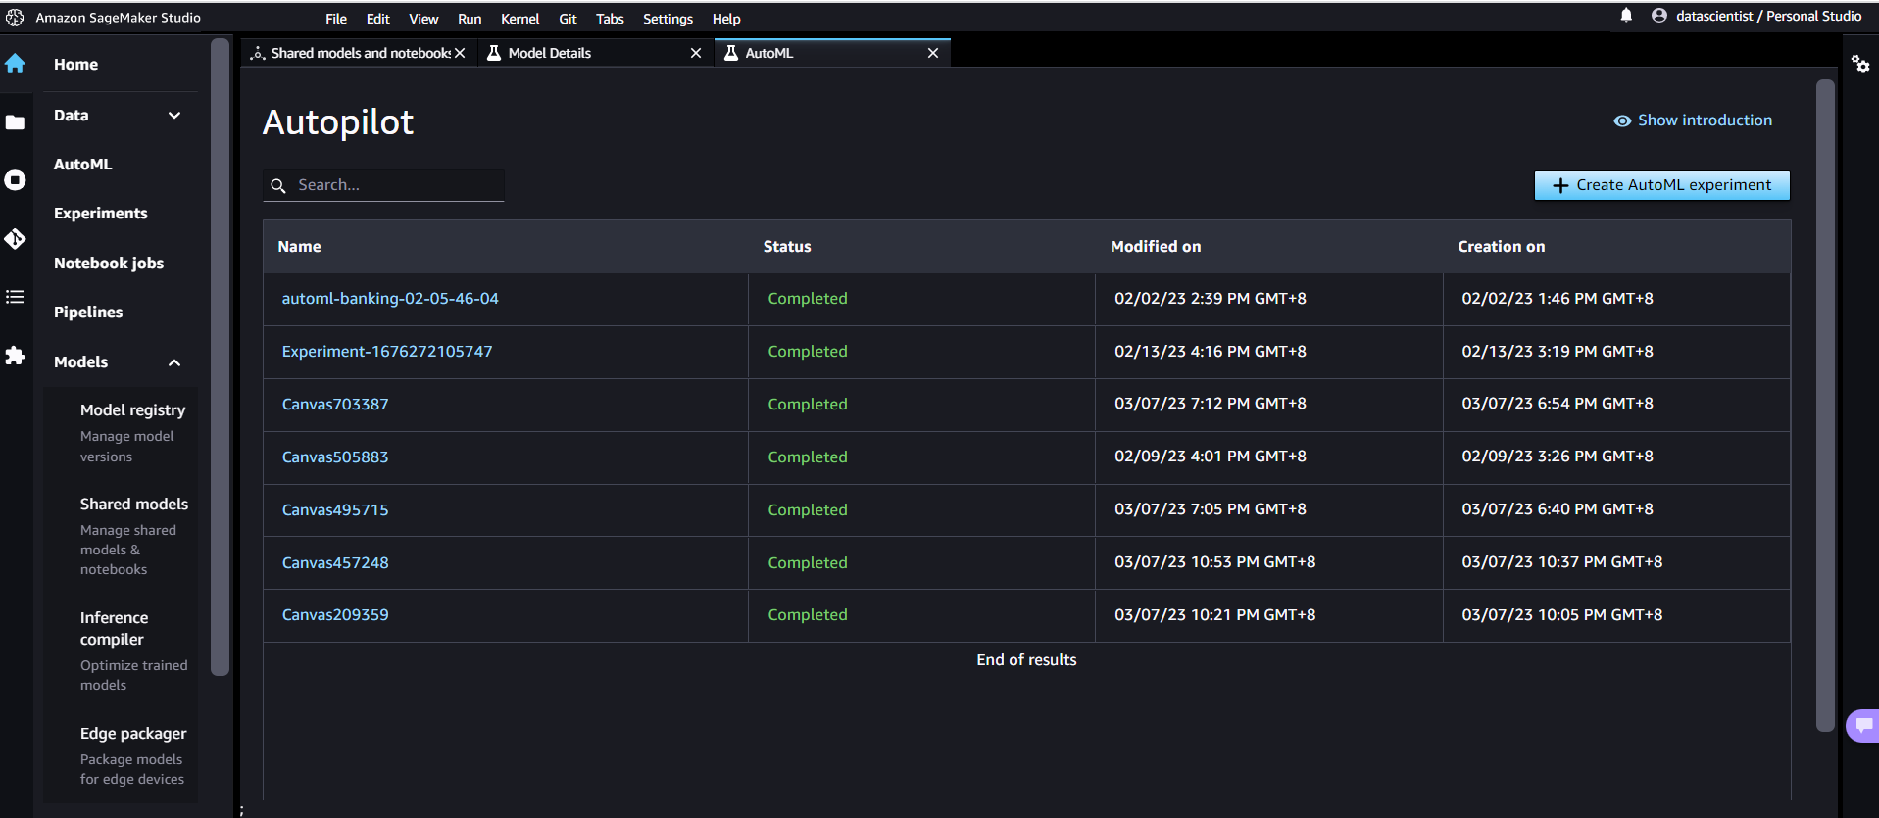Open the Git menu
Screen dimensions: 1879x818
tap(568, 19)
